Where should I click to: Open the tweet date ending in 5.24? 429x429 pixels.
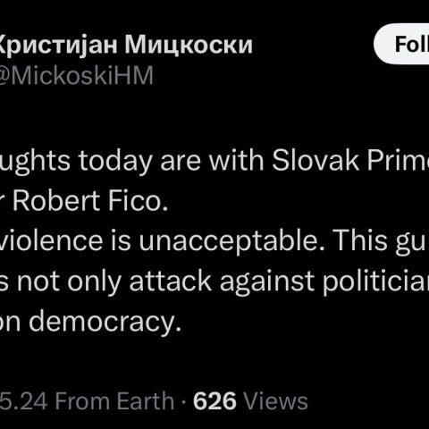pyautogui.click(x=24, y=400)
